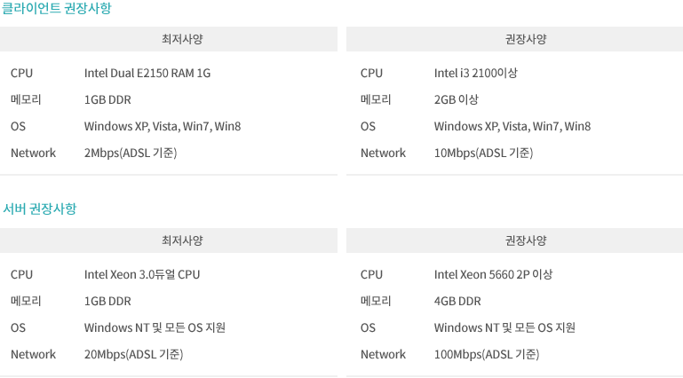Screen dimensions: 683x378
Task: Click the CPU label beside Intel Xeon 5660
Action: point(371,274)
